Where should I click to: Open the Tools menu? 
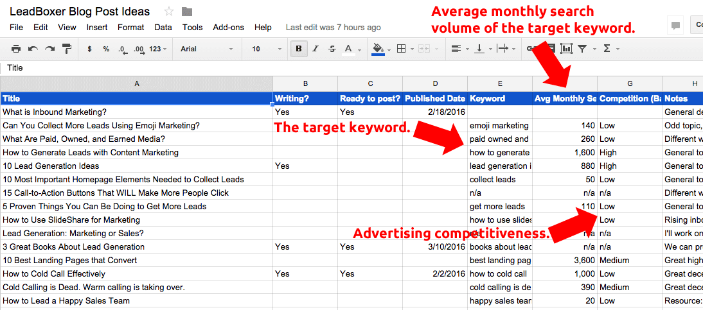point(192,28)
